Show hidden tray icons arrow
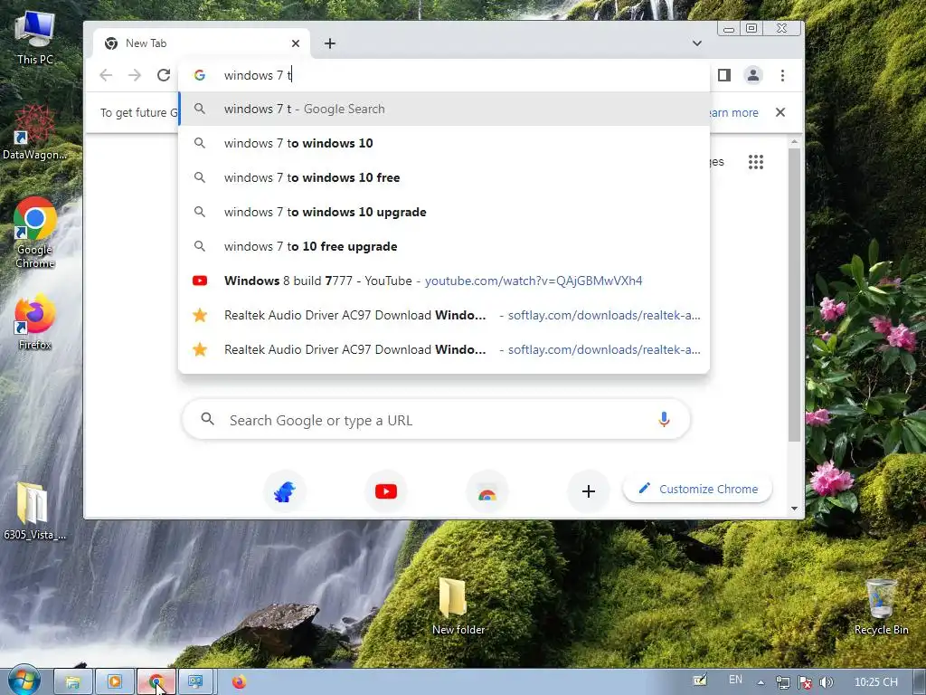This screenshot has height=695, width=926. click(x=761, y=682)
